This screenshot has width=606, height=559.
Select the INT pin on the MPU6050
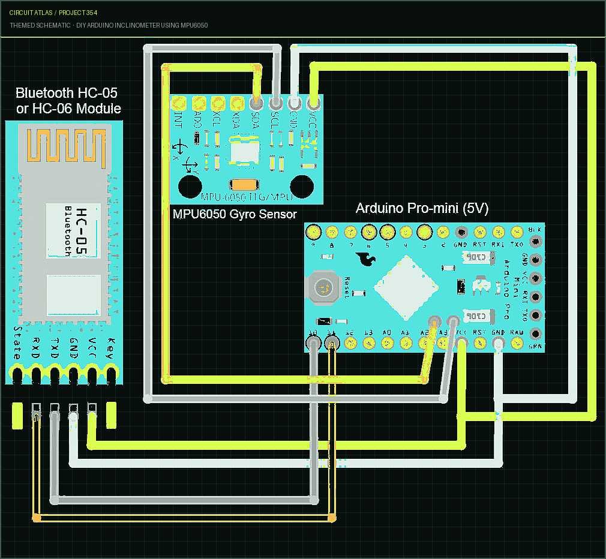pos(179,103)
